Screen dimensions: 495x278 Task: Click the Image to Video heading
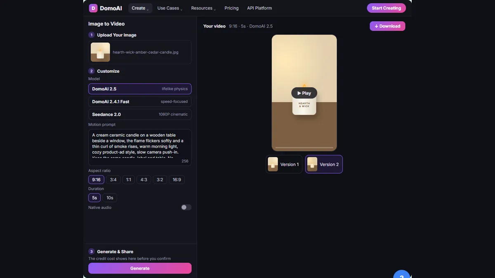pos(106,24)
